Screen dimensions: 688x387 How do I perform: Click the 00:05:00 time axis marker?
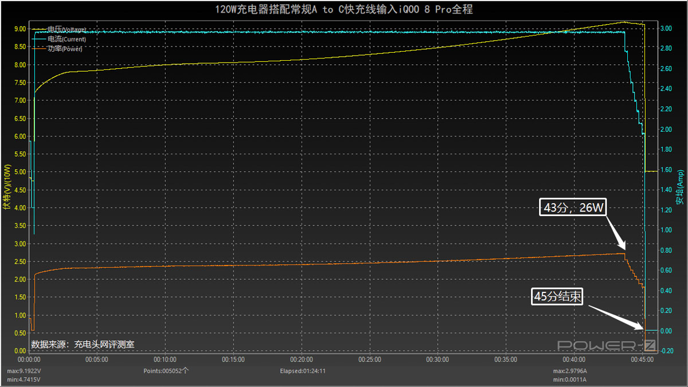(97, 359)
